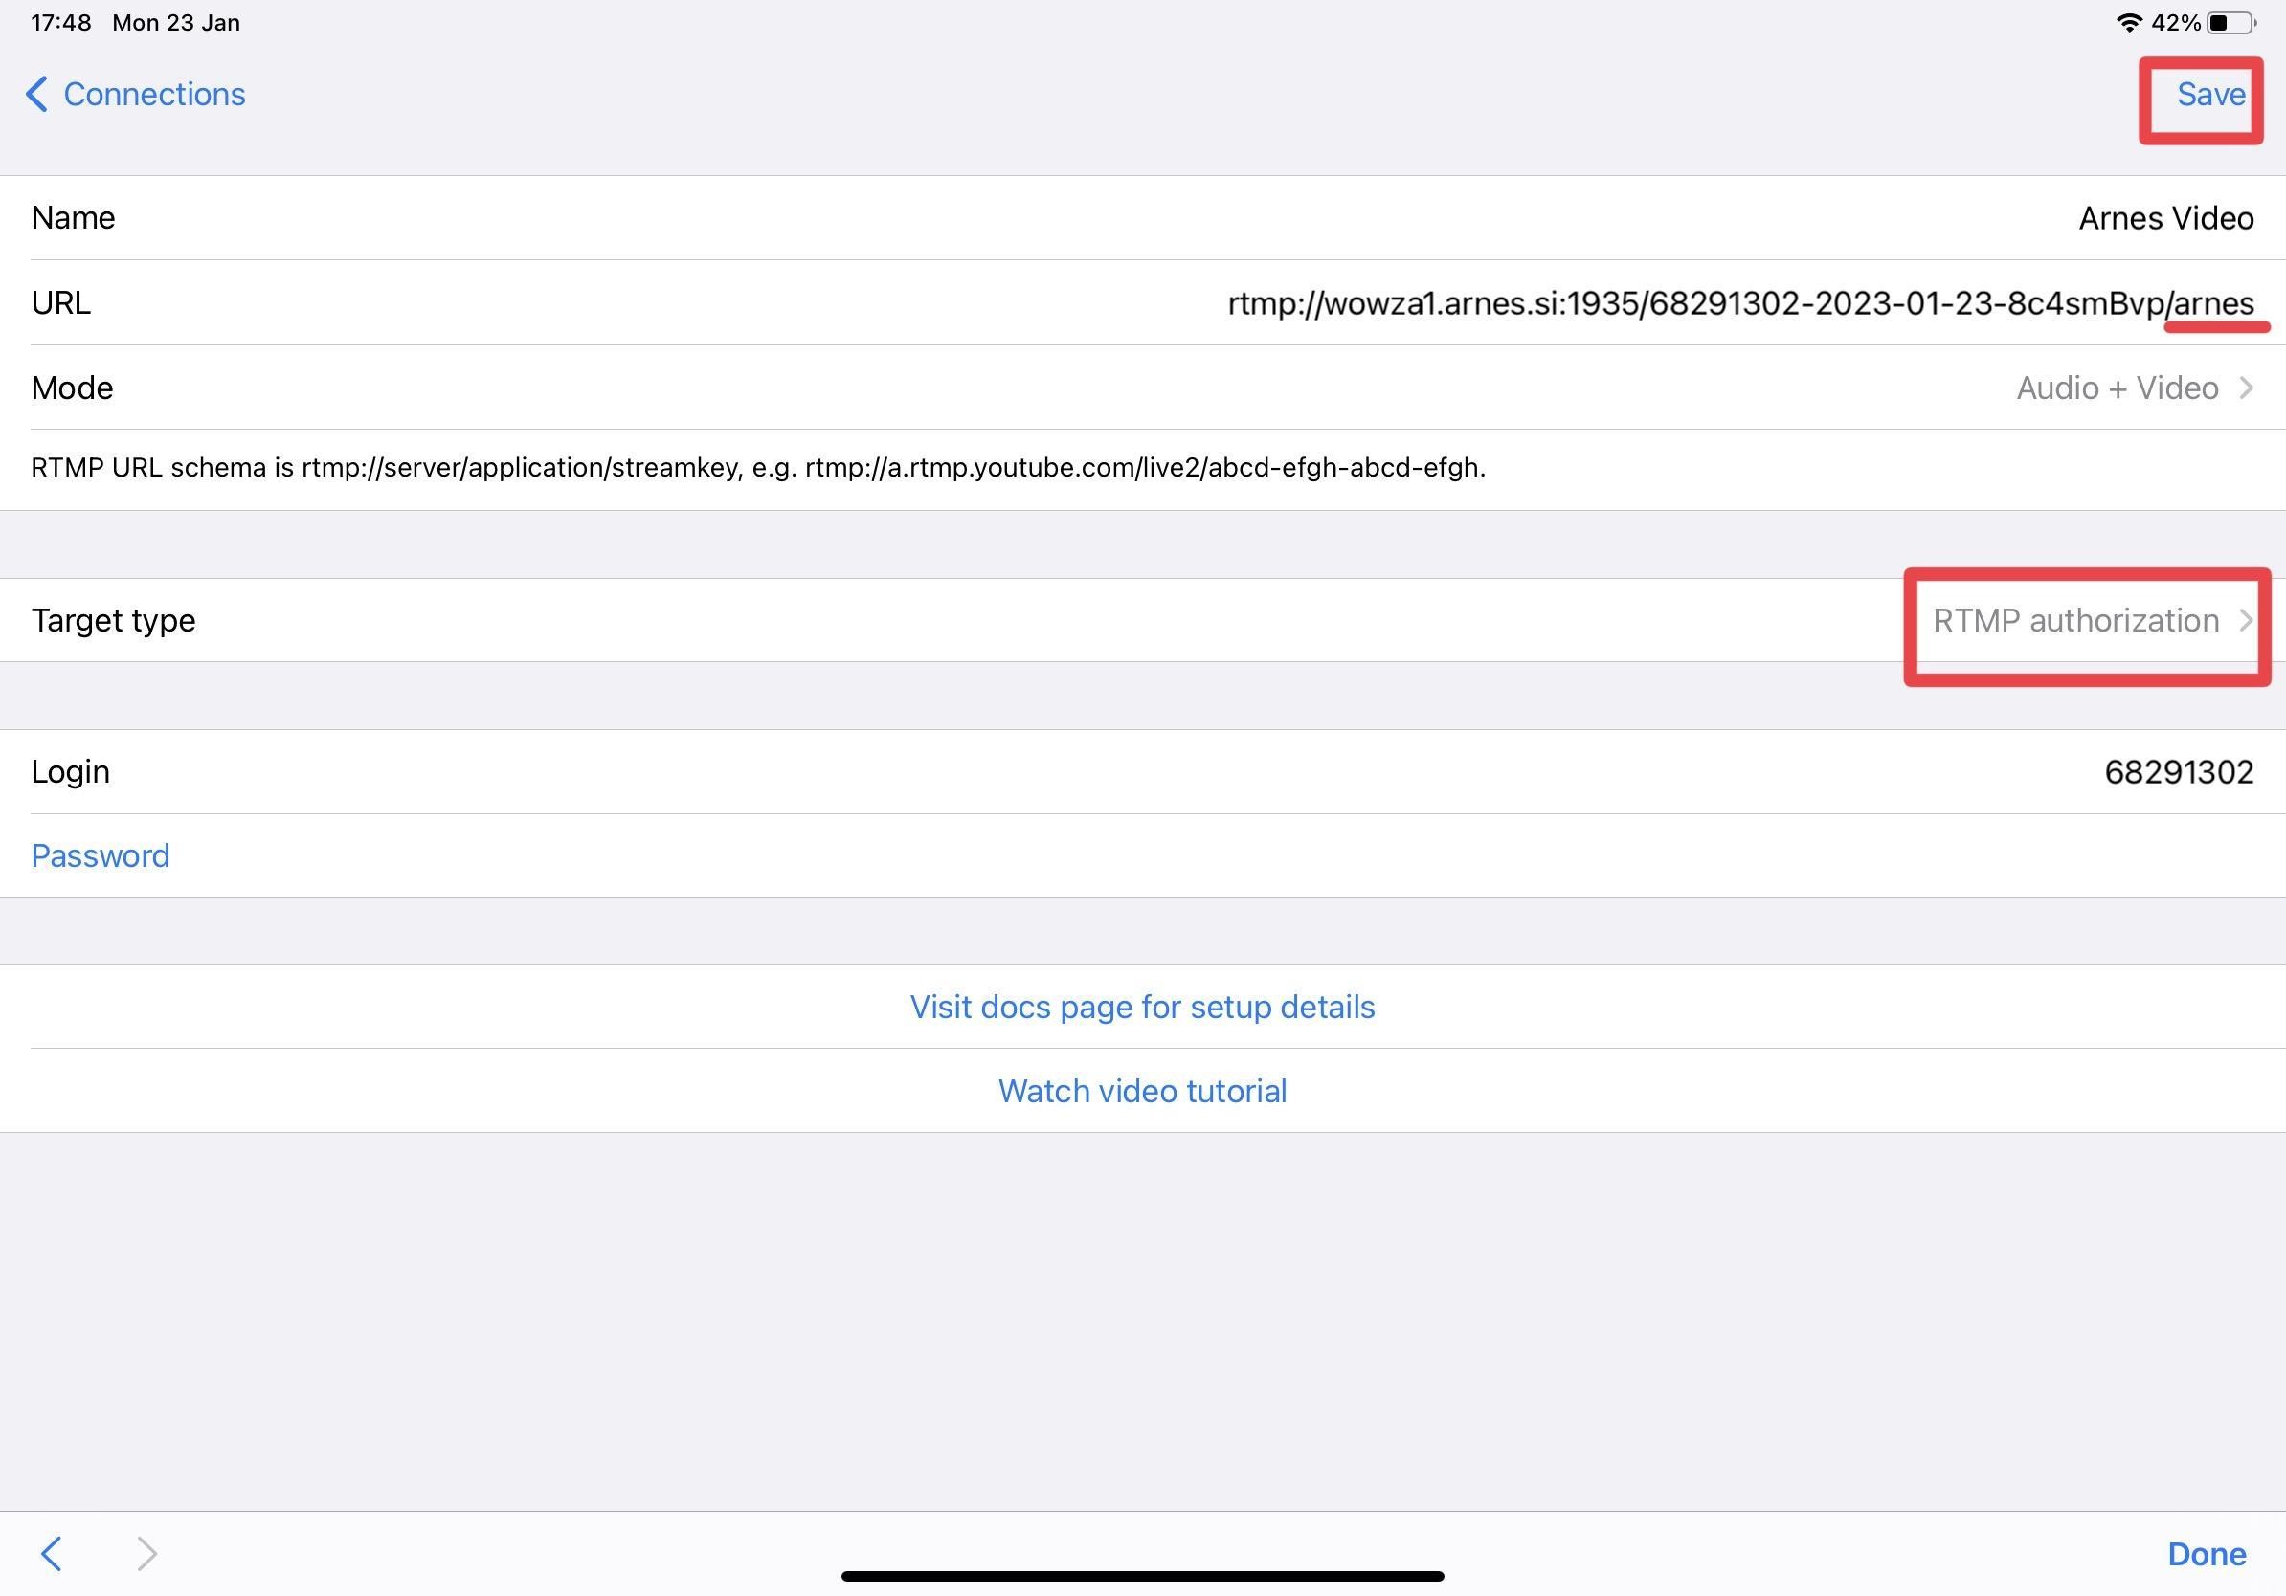
Task: Tap the Mon 23 Jan date
Action: tap(176, 23)
